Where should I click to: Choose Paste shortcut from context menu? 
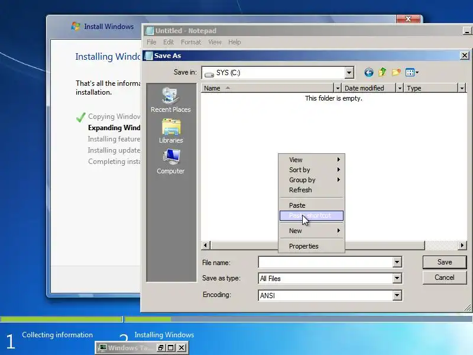pyautogui.click(x=312, y=215)
